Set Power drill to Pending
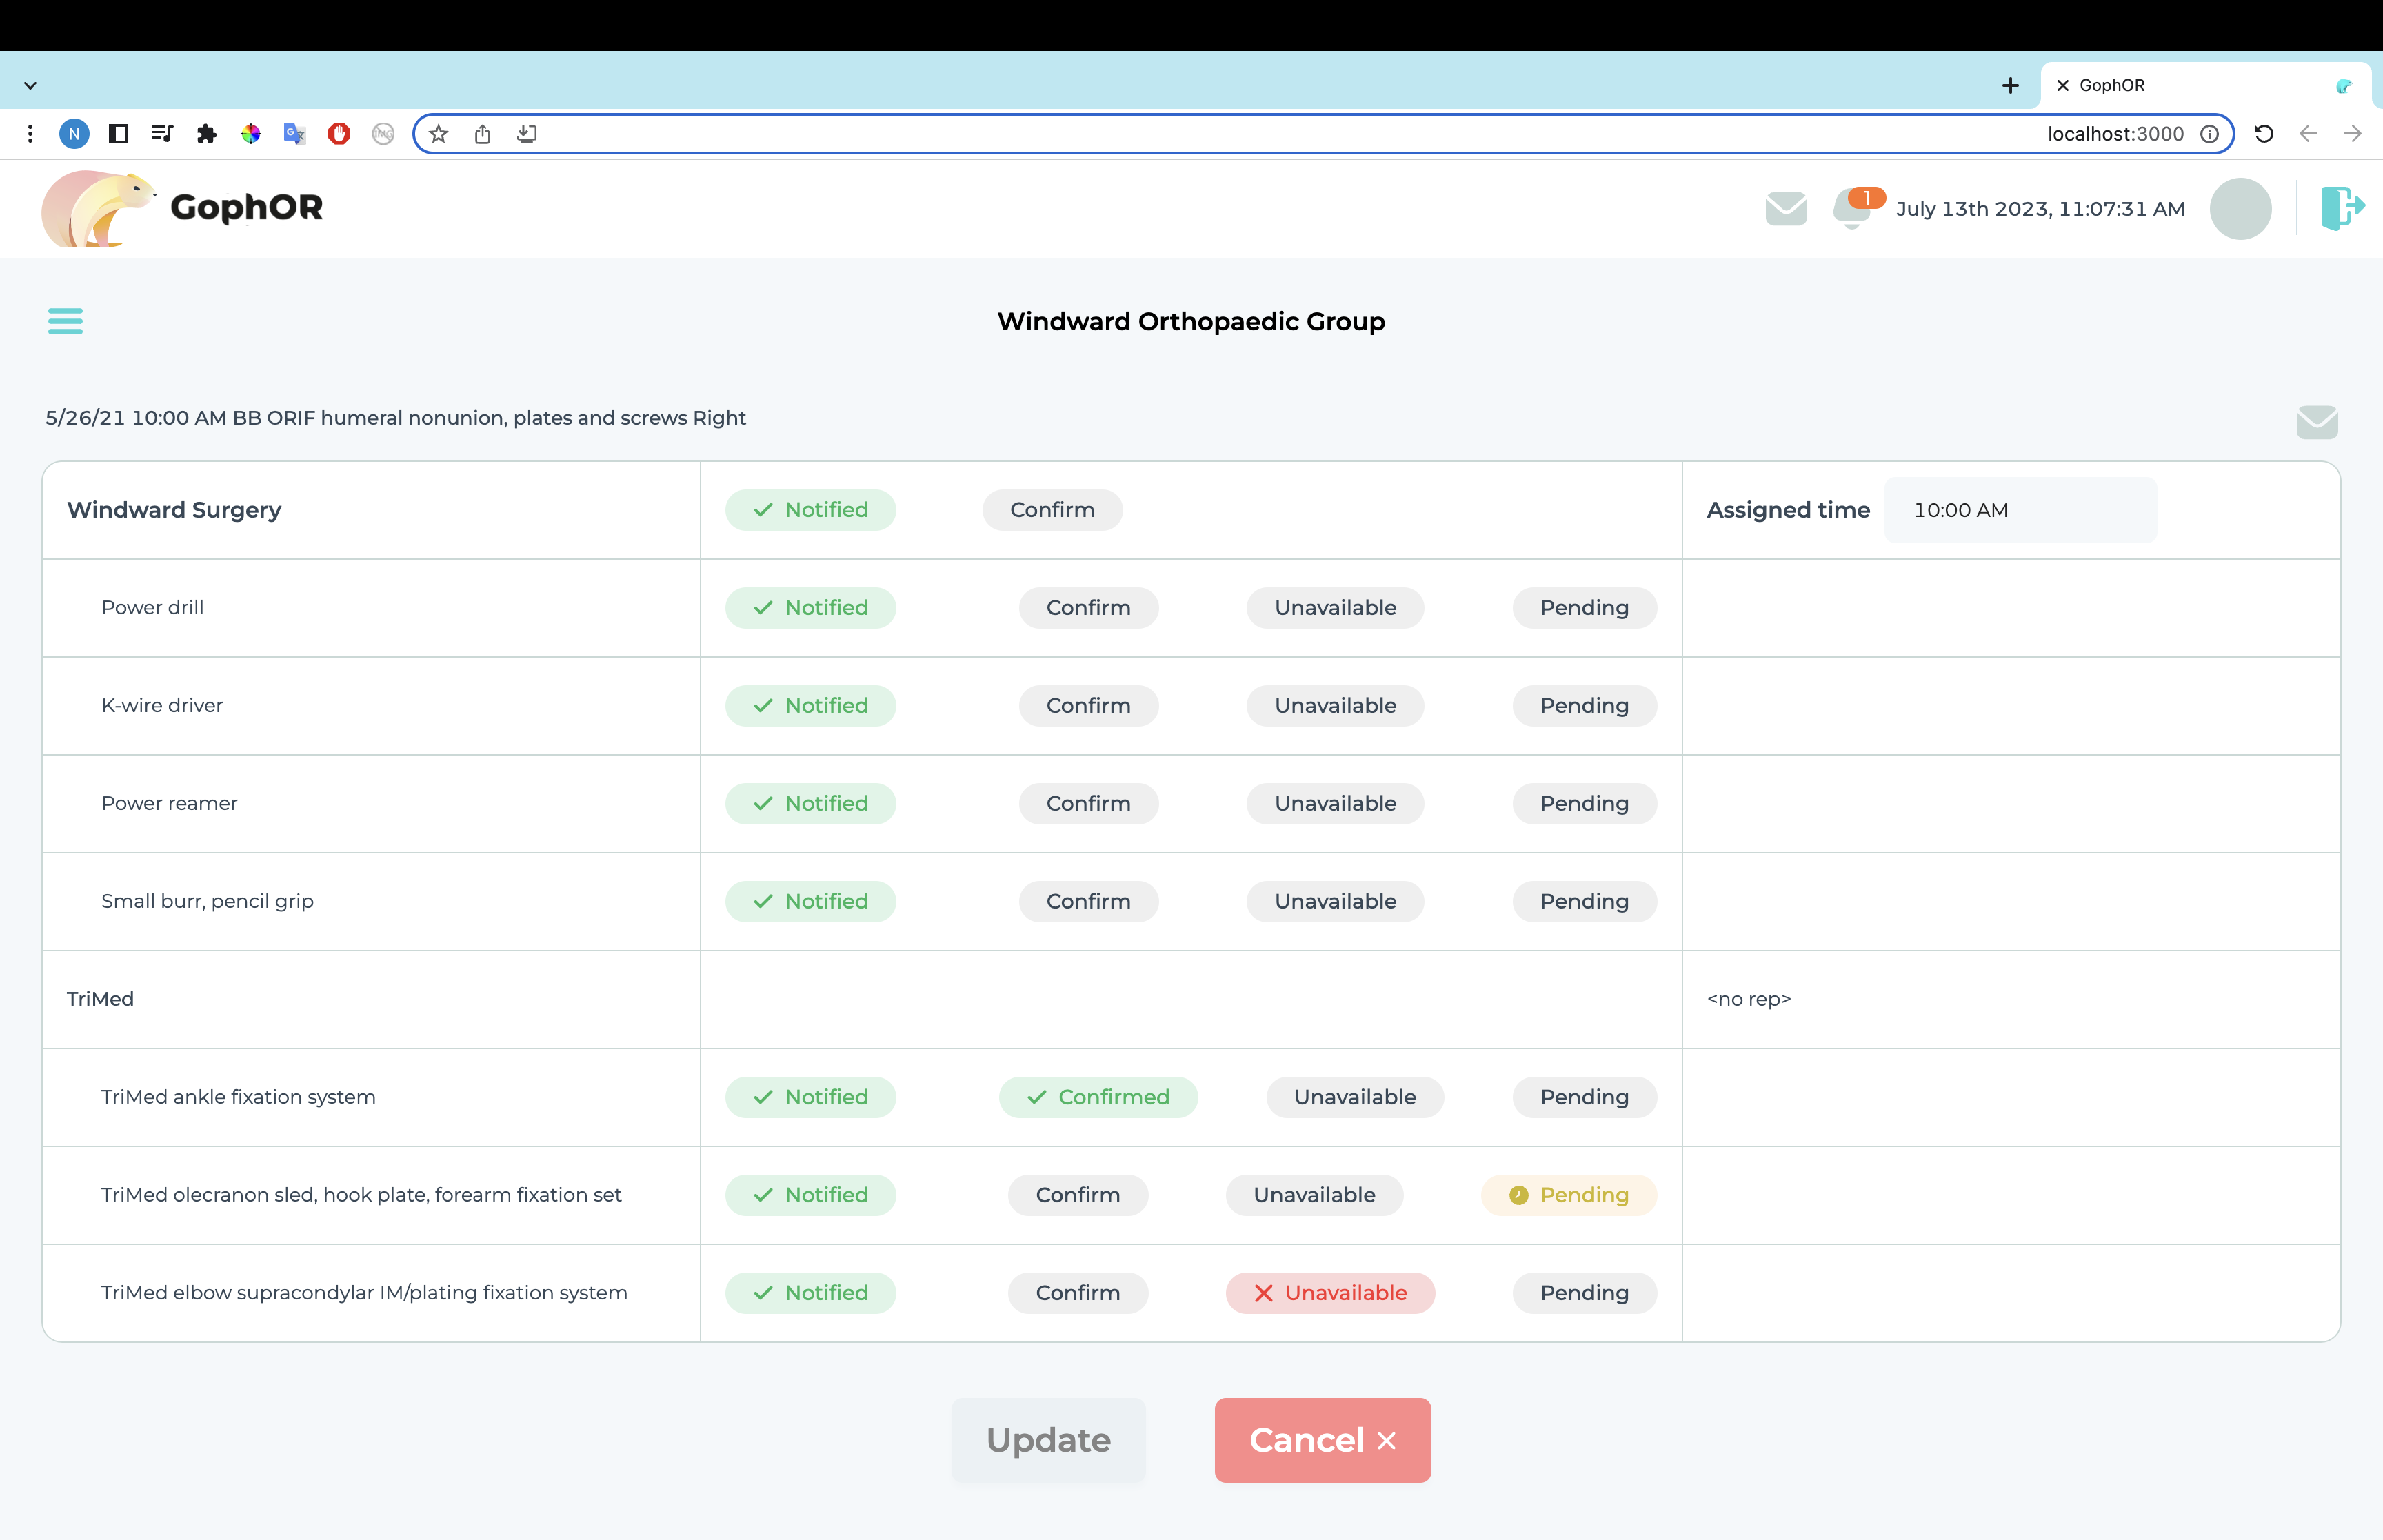 tap(1584, 608)
